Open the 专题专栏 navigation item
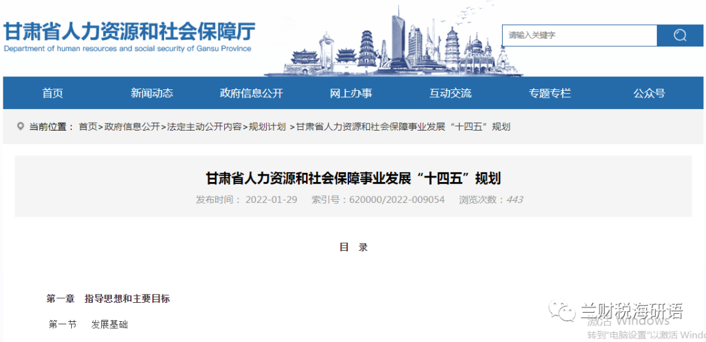The height and width of the screenshot is (342, 706). [550, 93]
